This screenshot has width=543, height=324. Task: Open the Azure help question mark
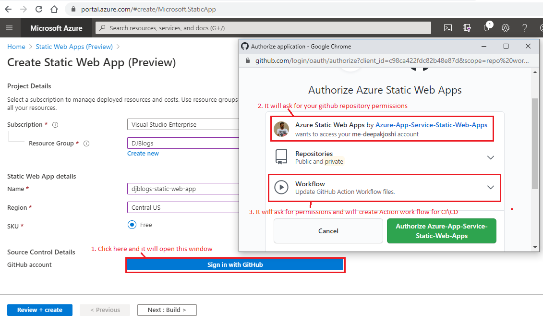coord(525,28)
